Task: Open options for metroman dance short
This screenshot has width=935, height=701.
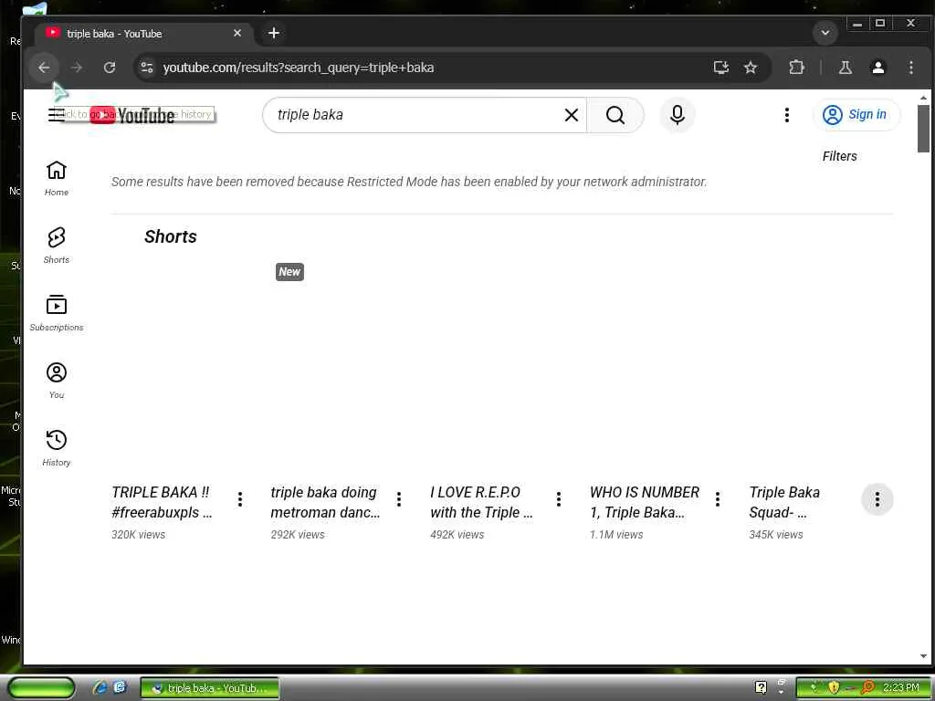Action: pyautogui.click(x=399, y=499)
